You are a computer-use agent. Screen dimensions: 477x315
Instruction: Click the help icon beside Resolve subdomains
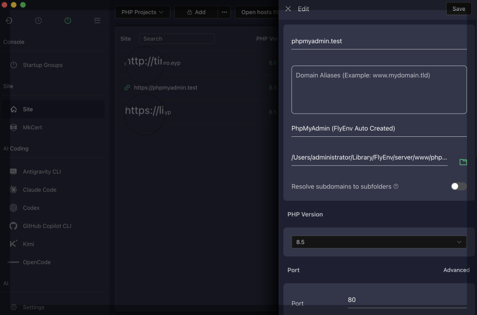coord(396,187)
